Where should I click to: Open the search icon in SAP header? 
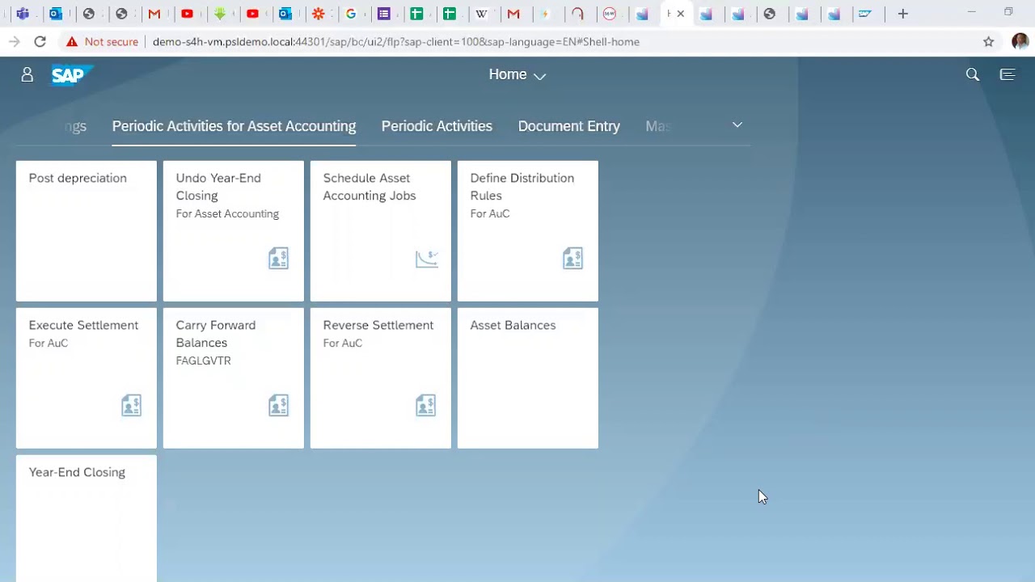pyautogui.click(x=973, y=74)
